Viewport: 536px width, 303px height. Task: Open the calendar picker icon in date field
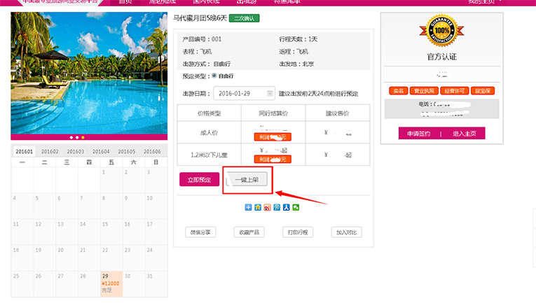270,94
